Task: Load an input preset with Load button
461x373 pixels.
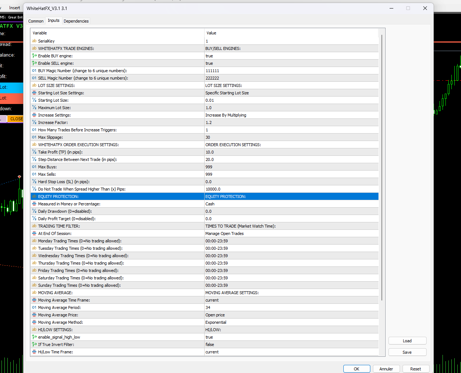Action: (x=407, y=341)
